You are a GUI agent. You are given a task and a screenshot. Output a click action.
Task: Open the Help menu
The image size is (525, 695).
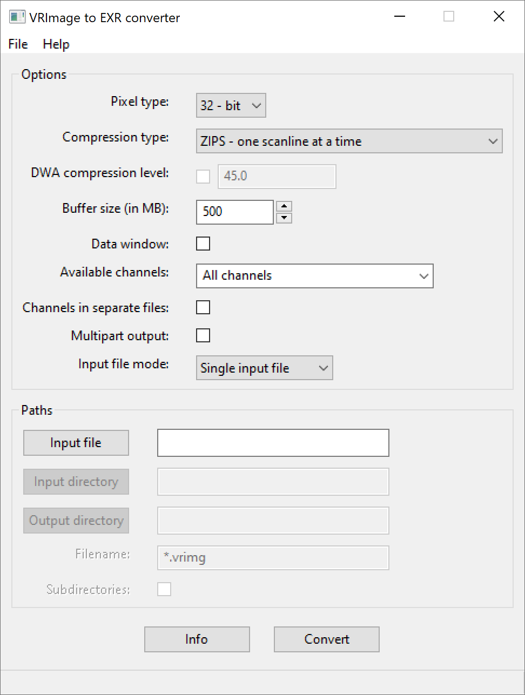pyautogui.click(x=56, y=44)
